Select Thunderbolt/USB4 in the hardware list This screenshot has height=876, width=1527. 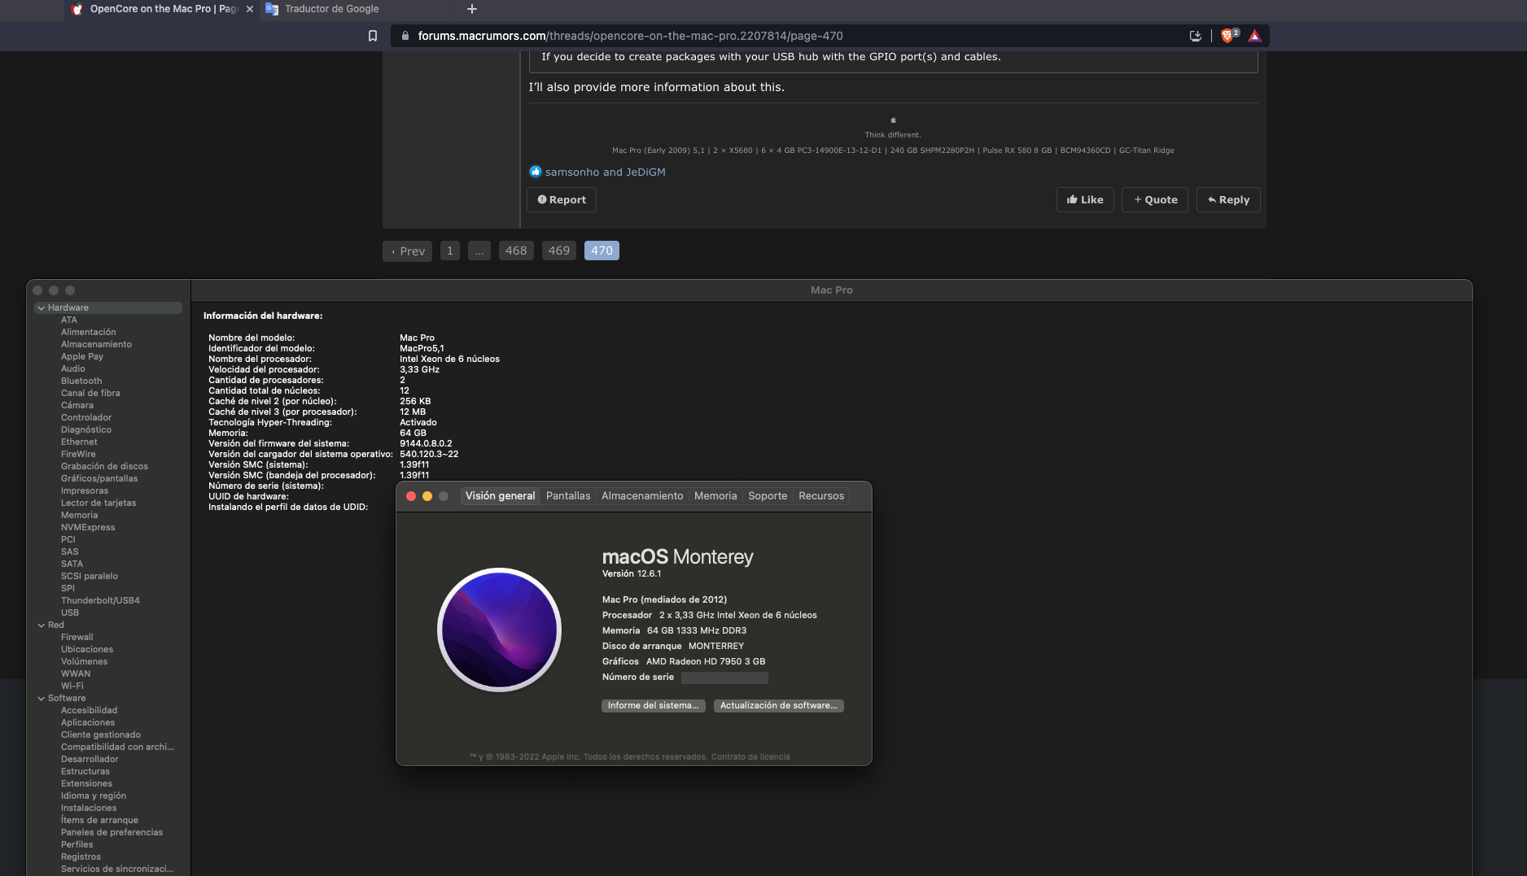[x=100, y=601]
